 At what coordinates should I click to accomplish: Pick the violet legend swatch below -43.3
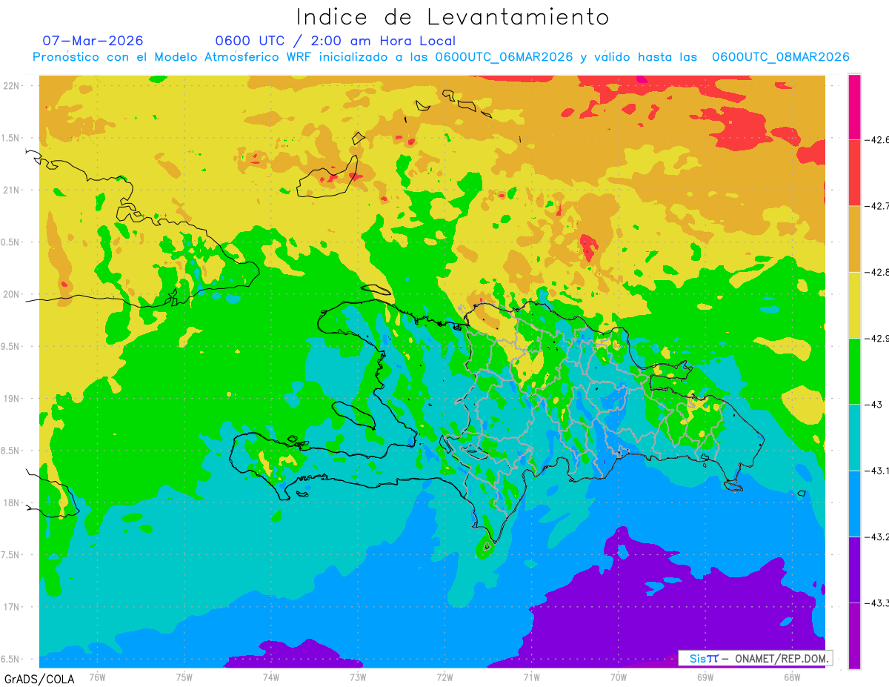(x=854, y=636)
